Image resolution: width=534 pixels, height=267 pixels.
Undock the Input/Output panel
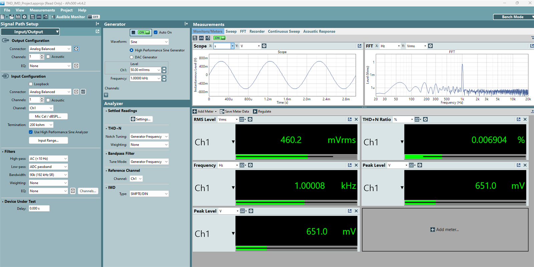[97, 31]
